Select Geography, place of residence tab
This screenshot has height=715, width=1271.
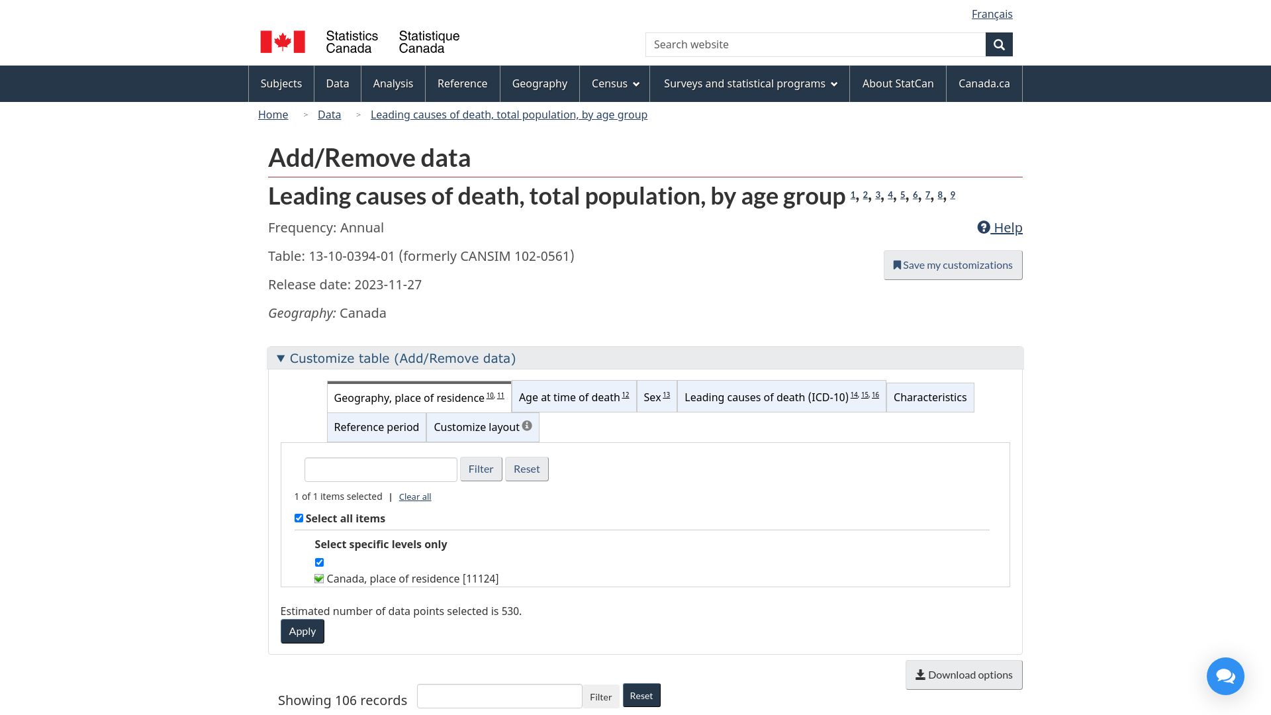[419, 397]
